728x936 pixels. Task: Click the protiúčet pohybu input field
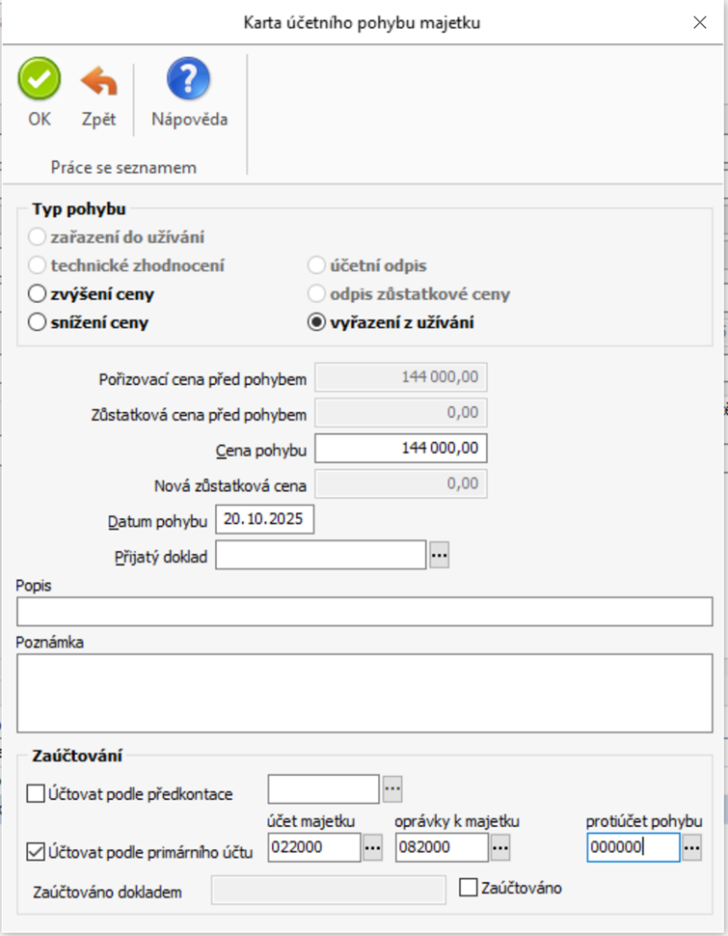tap(632, 848)
